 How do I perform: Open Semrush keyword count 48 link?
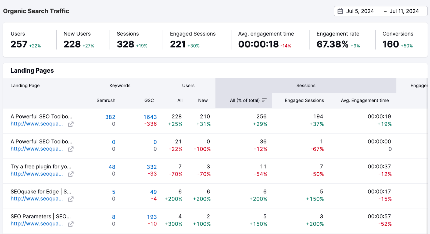pyautogui.click(x=112, y=167)
